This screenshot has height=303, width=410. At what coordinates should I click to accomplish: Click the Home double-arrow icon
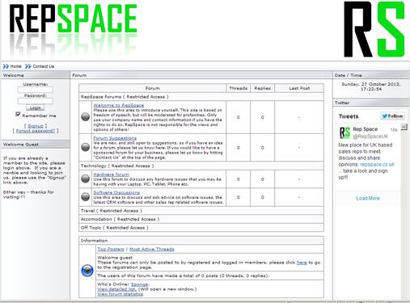[x=6, y=66]
